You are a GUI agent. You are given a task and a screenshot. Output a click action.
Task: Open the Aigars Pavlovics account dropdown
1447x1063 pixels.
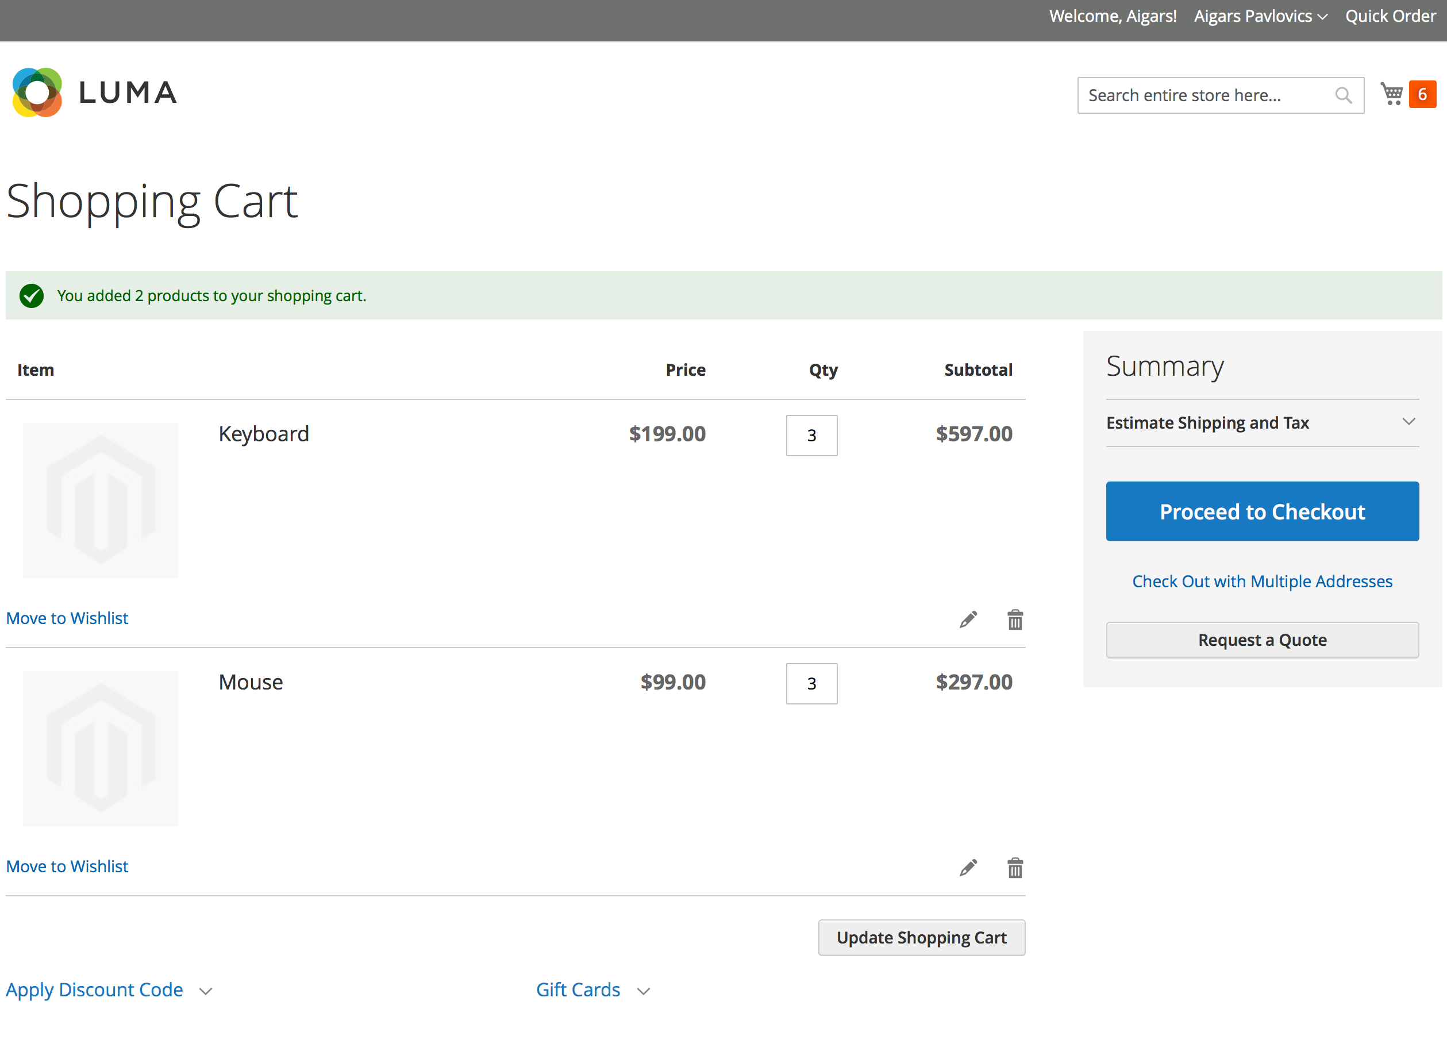pyautogui.click(x=1260, y=16)
